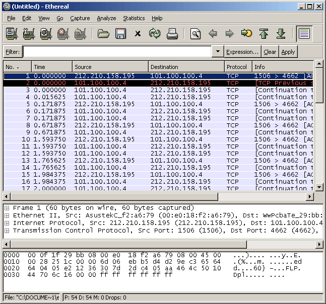Go to specific packet icon
Screen dimensions: 326x304
point(246,34)
